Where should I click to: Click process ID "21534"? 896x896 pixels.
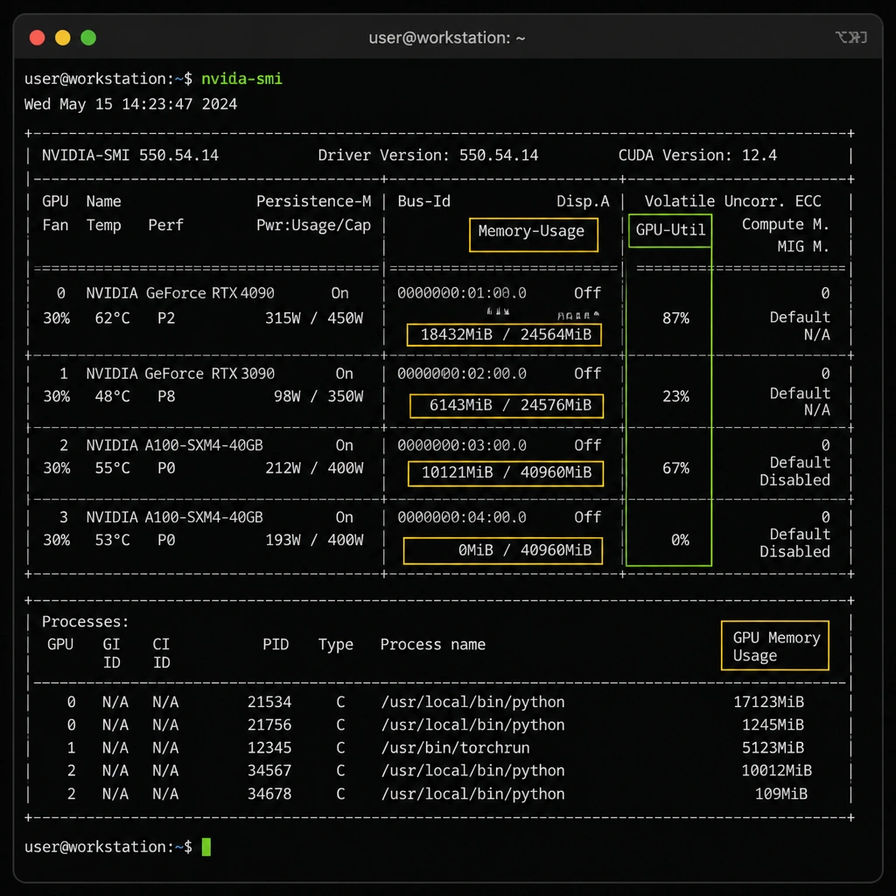pyautogui.click(x=269, y=702)
